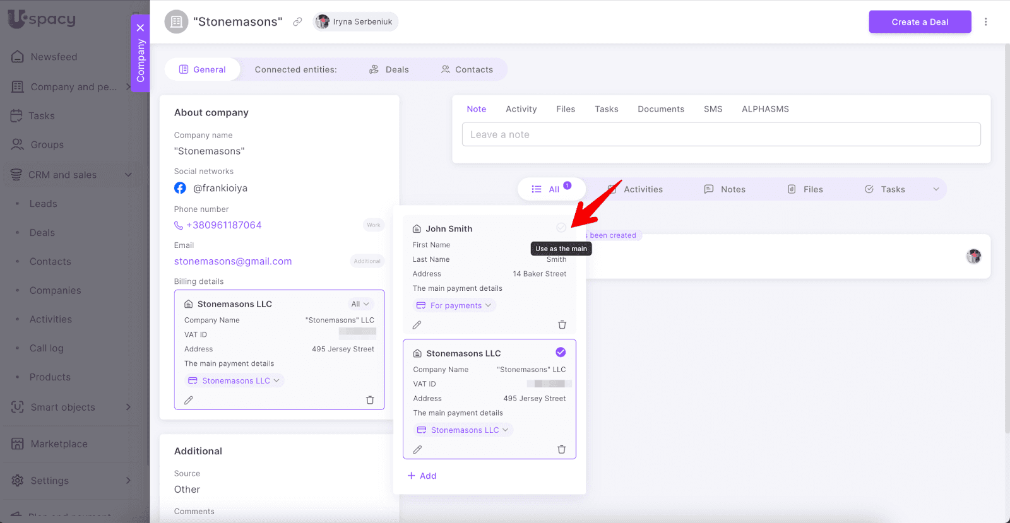Click the Create a Deal button
Image resolution: width=1010 pixels, height=523 pixels.
919,22
